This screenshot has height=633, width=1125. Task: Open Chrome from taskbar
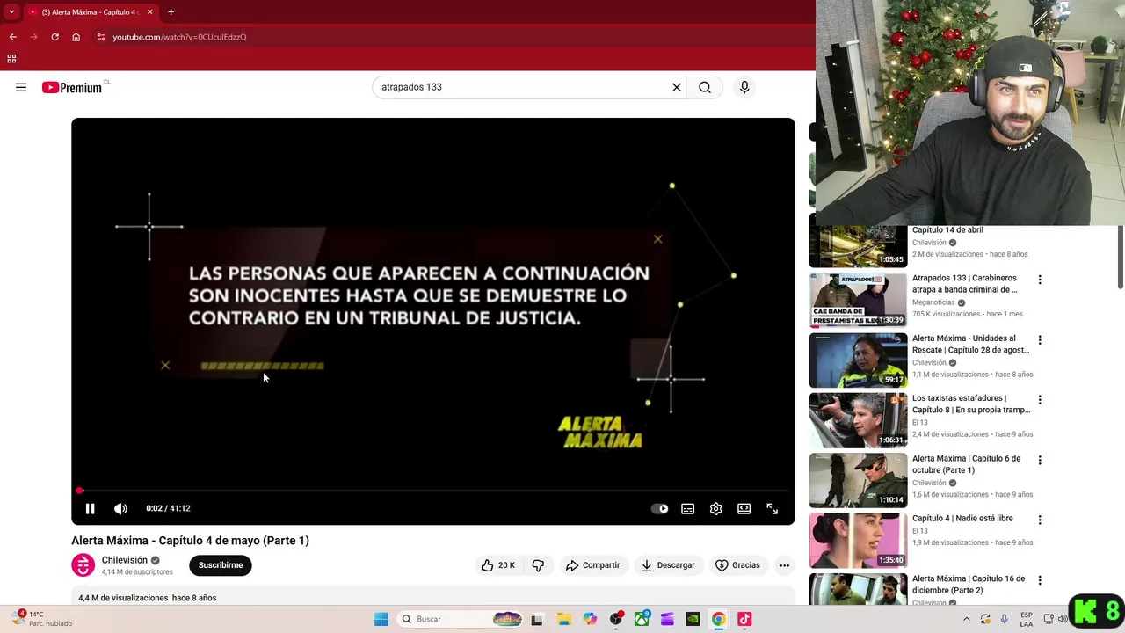718,619
